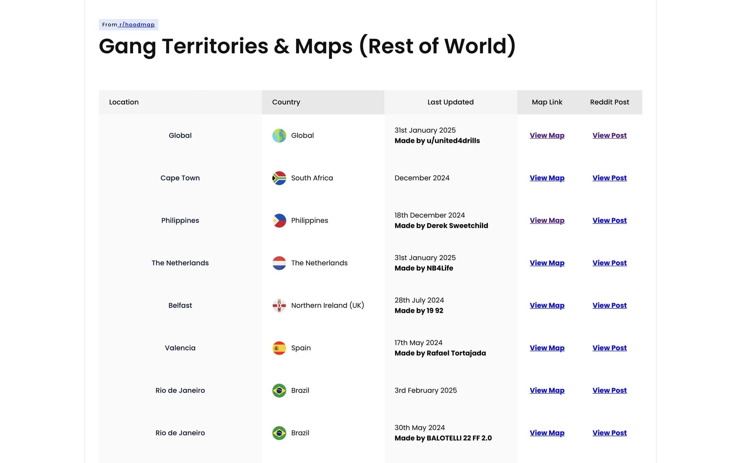Click the Spain flag icon

[x=279, y=348]
